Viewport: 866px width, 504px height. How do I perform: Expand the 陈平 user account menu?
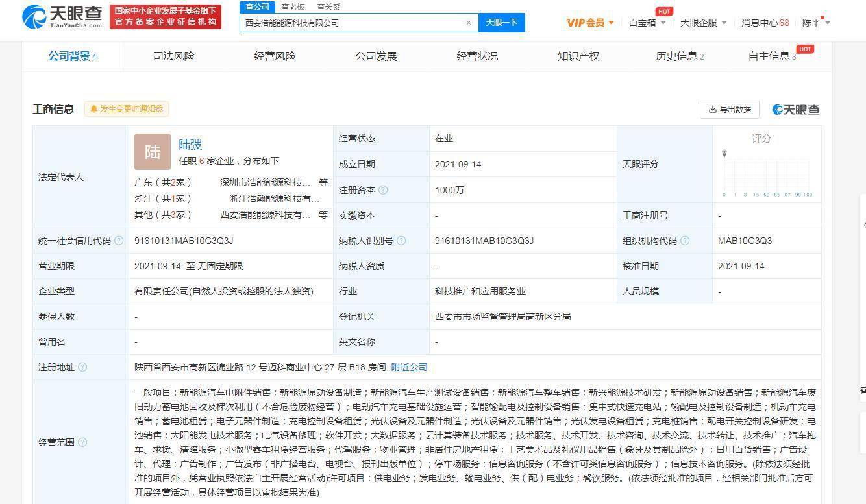click(816, 23)
